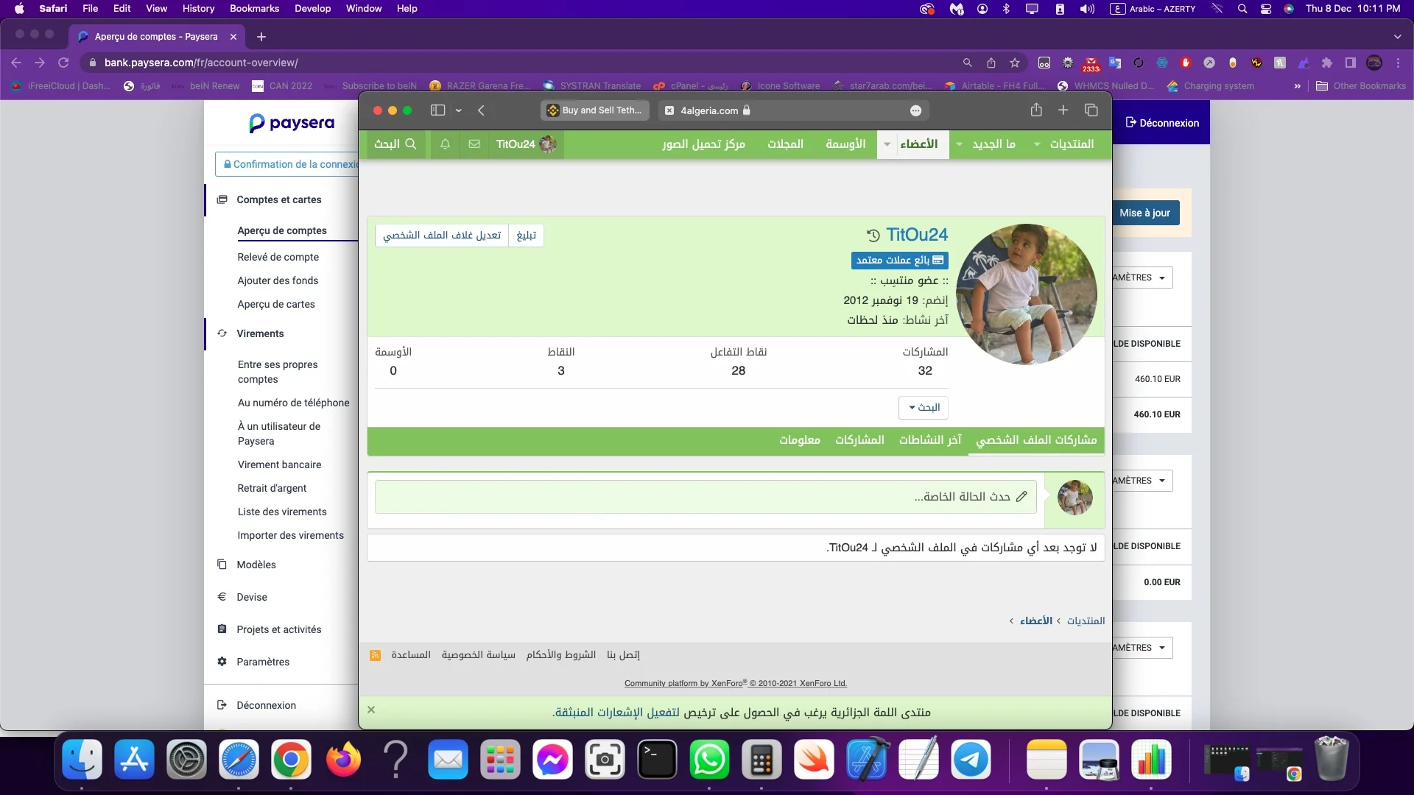Dismiss the push notification banner with X
Viewport: 1414px width, 795px height.
(x=371, y=710)
